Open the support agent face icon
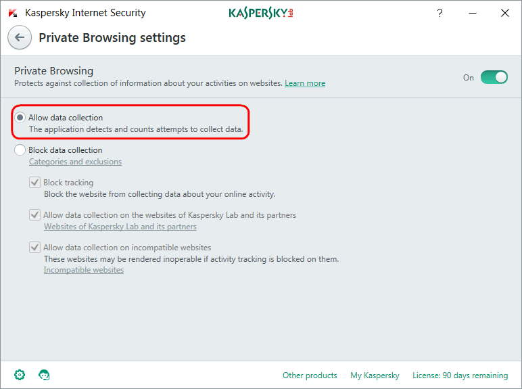The height and width of the screenshot is (389, 522). pyautogui.click(x=44, y=375)
